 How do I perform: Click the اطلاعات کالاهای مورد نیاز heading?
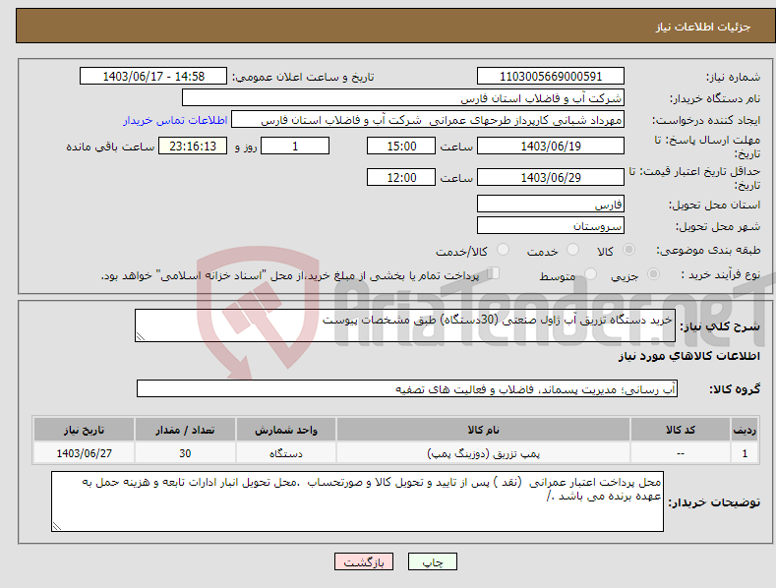(x=688, y=356)
